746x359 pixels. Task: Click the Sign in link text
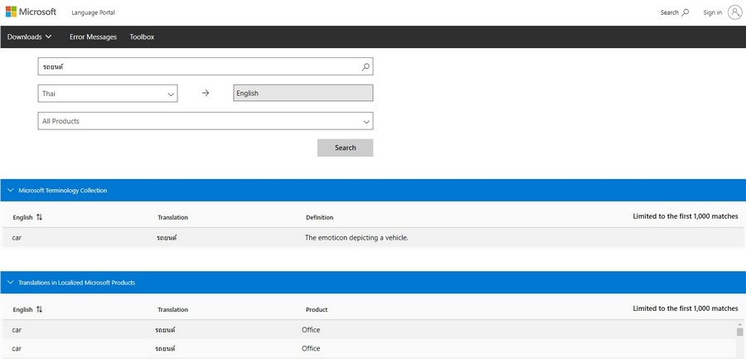point(712,12)
